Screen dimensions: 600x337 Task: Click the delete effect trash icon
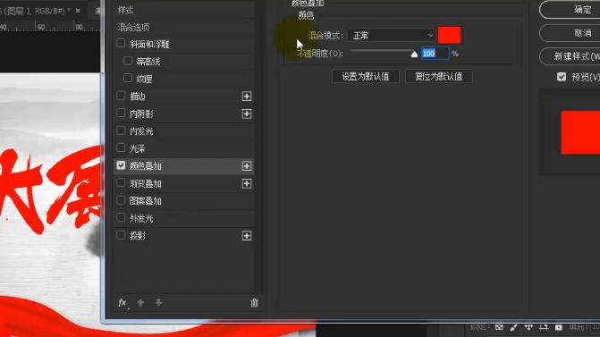pos(254,303)
